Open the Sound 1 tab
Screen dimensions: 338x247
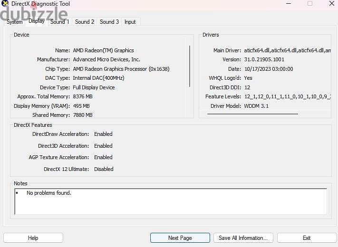pyautogui.click(x=60, y=22)
